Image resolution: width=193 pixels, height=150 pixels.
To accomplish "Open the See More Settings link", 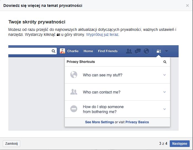I will 99,122.
